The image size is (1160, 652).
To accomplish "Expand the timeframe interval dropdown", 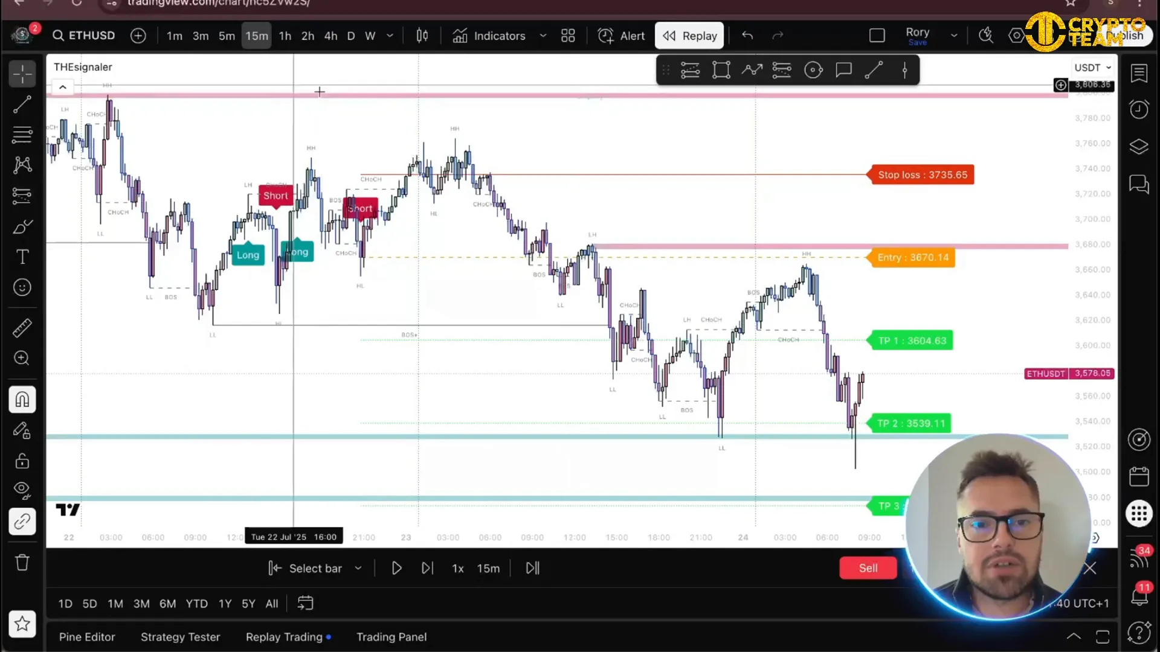I will click(x=390, y=36).
